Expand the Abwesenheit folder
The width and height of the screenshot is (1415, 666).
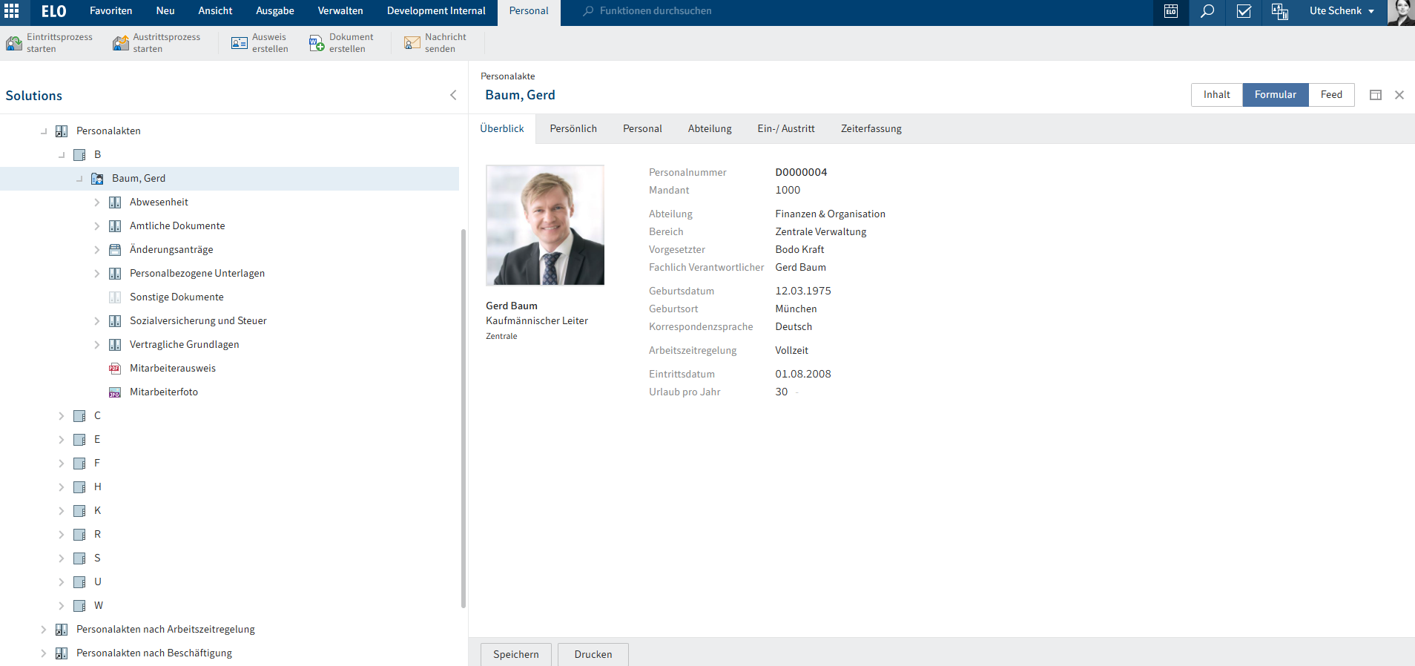click(96, 202)
